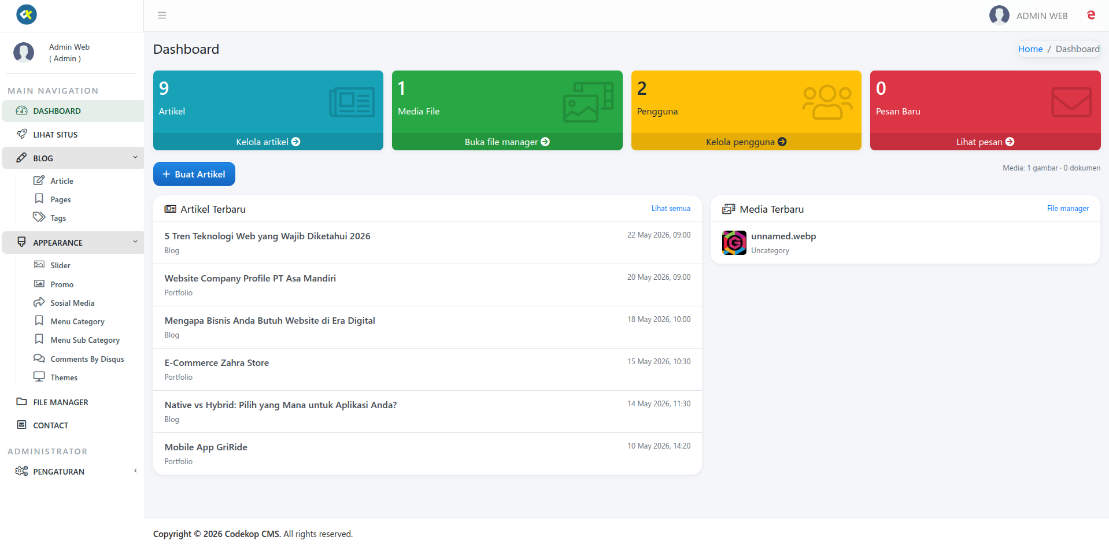Select the Contact icon in sidebar
The image size is (1109, 548).
click(x=22, y=425)
